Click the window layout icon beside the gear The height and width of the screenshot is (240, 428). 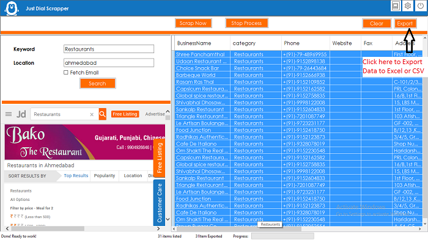pyautogui.click(x=396, y=5)
